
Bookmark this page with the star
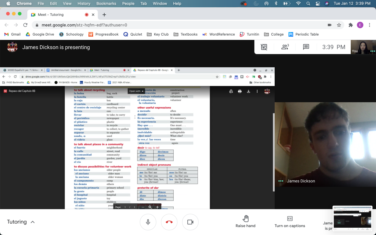click(x=339, y=25)
